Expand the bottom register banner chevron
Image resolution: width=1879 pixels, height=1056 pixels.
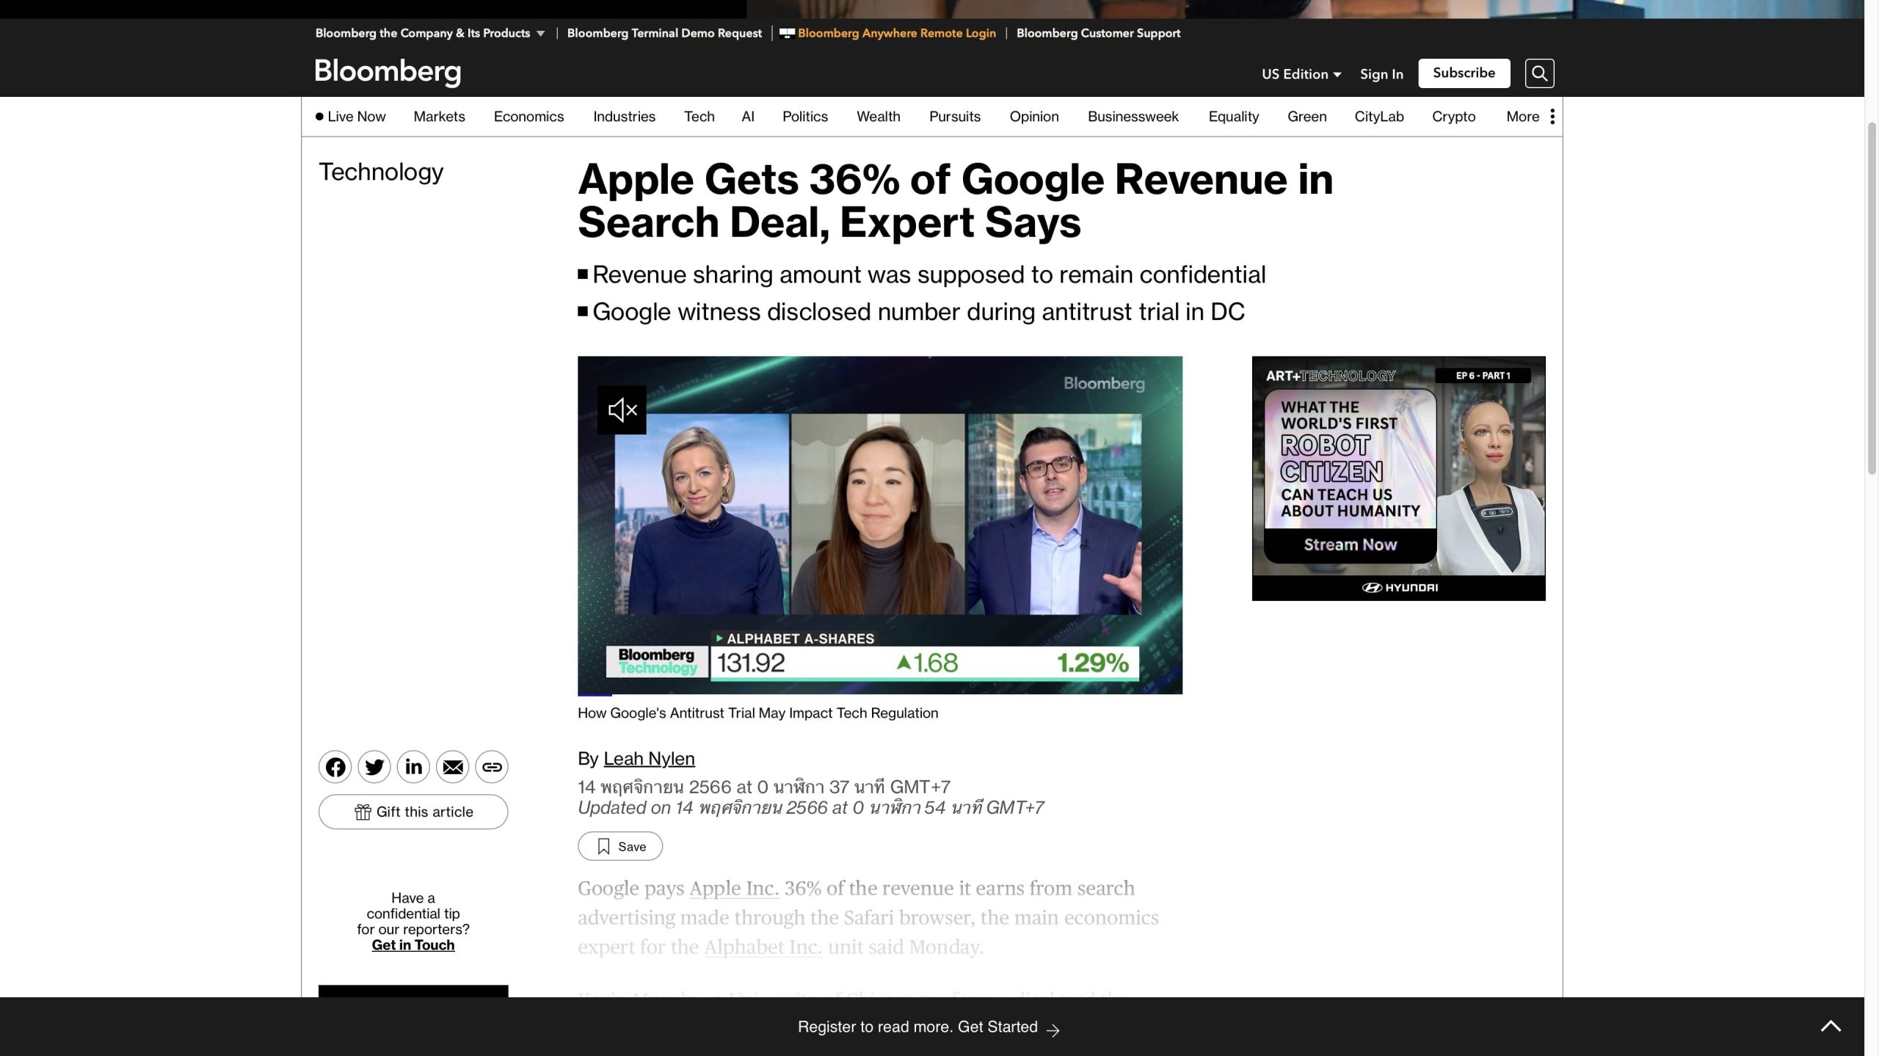tap(1830, 1026)
